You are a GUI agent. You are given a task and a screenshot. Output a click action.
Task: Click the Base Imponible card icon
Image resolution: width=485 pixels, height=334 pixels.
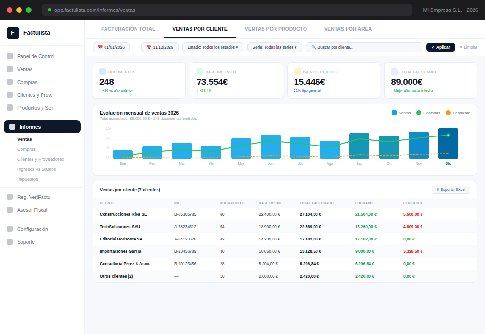click(200, 72)
